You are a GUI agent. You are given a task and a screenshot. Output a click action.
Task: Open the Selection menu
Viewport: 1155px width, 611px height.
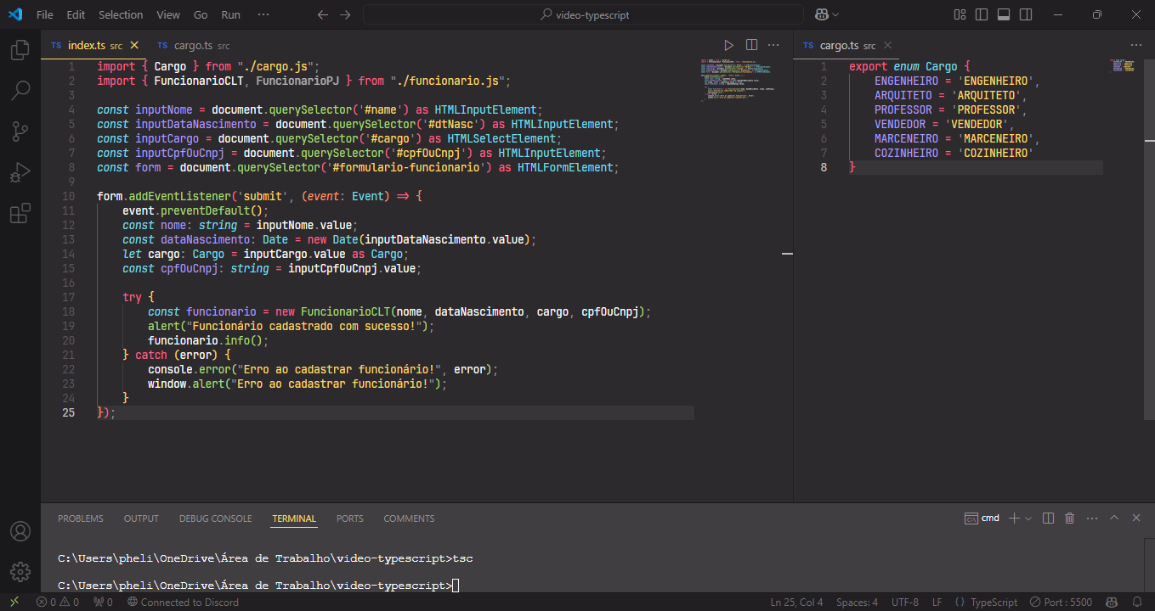pyautogui.click(x=121, y=14)
